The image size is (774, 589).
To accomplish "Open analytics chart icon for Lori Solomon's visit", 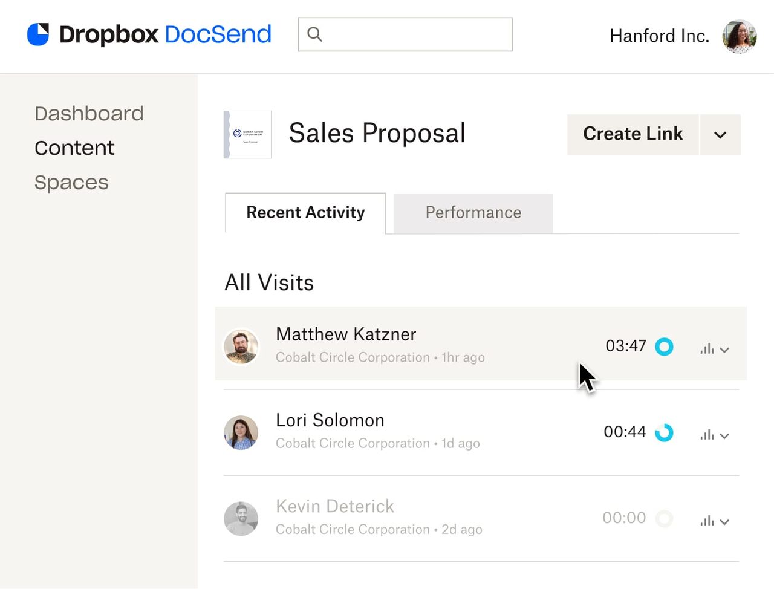I will click(x=707, y=433).
